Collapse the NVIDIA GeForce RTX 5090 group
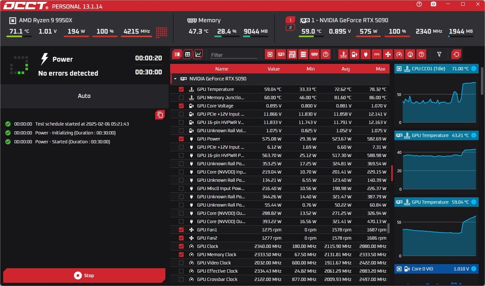This screenshot has height=286, width=485. click(175, 79)
